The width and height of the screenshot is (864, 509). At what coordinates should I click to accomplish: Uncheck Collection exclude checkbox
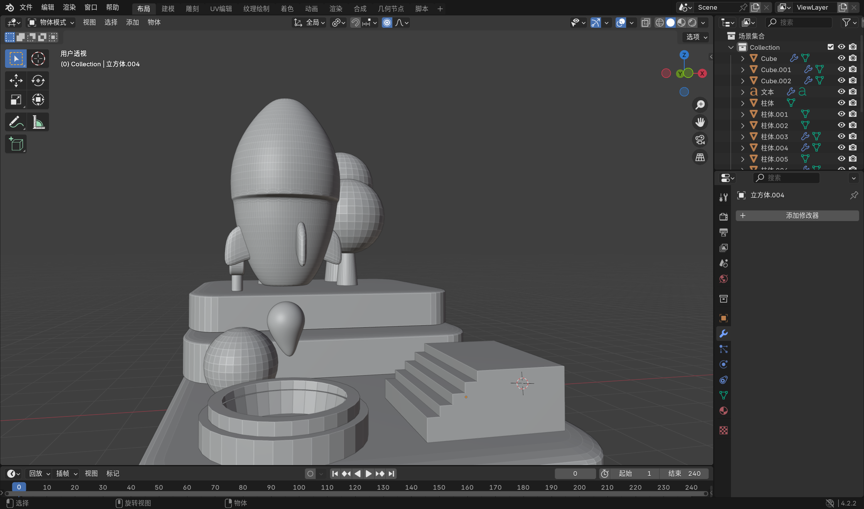point(830,47)
